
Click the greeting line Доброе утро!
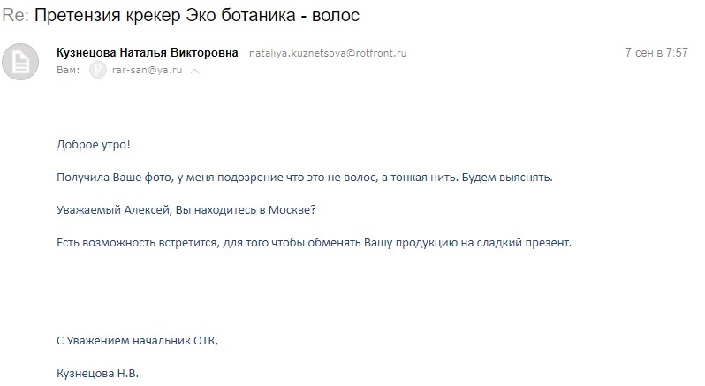(x=90, y=145)
